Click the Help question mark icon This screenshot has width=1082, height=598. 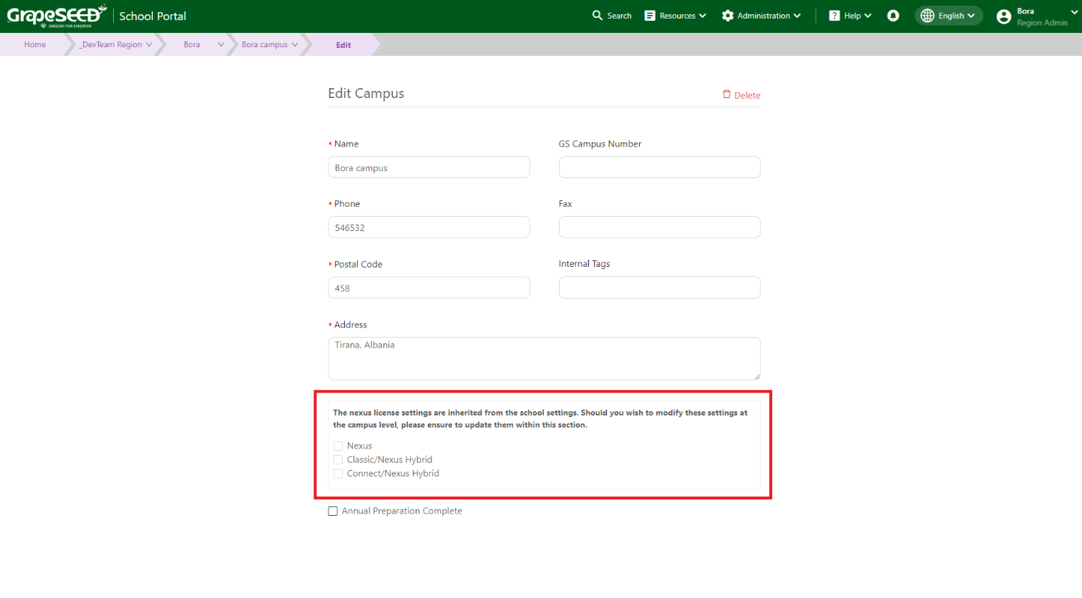[834, 16]
